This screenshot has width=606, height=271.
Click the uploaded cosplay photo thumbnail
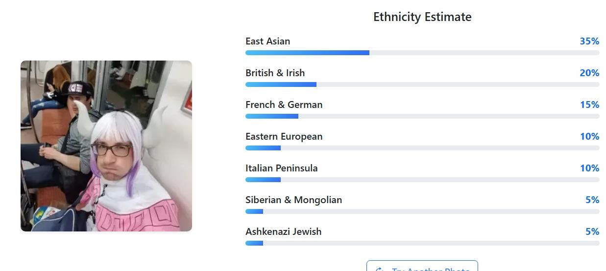[x=106, y=146]
